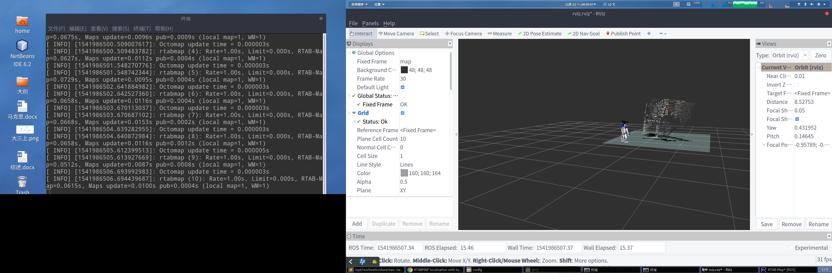Collapse the Global Options tree node
This screenshot has width=832, height=273.
[x=349, y=53]
